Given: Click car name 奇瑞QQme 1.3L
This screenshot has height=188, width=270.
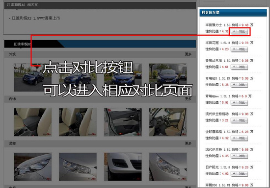Looking at the screenshot, I should pyautogui.click(x=217, y=96).
